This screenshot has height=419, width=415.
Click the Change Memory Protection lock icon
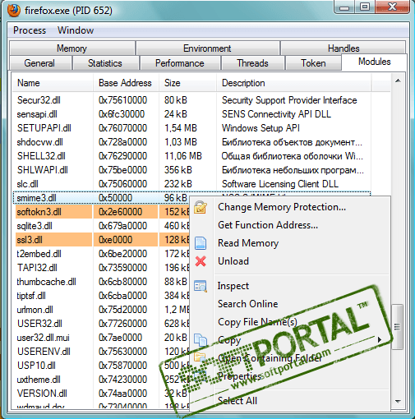tap(201, 207)
